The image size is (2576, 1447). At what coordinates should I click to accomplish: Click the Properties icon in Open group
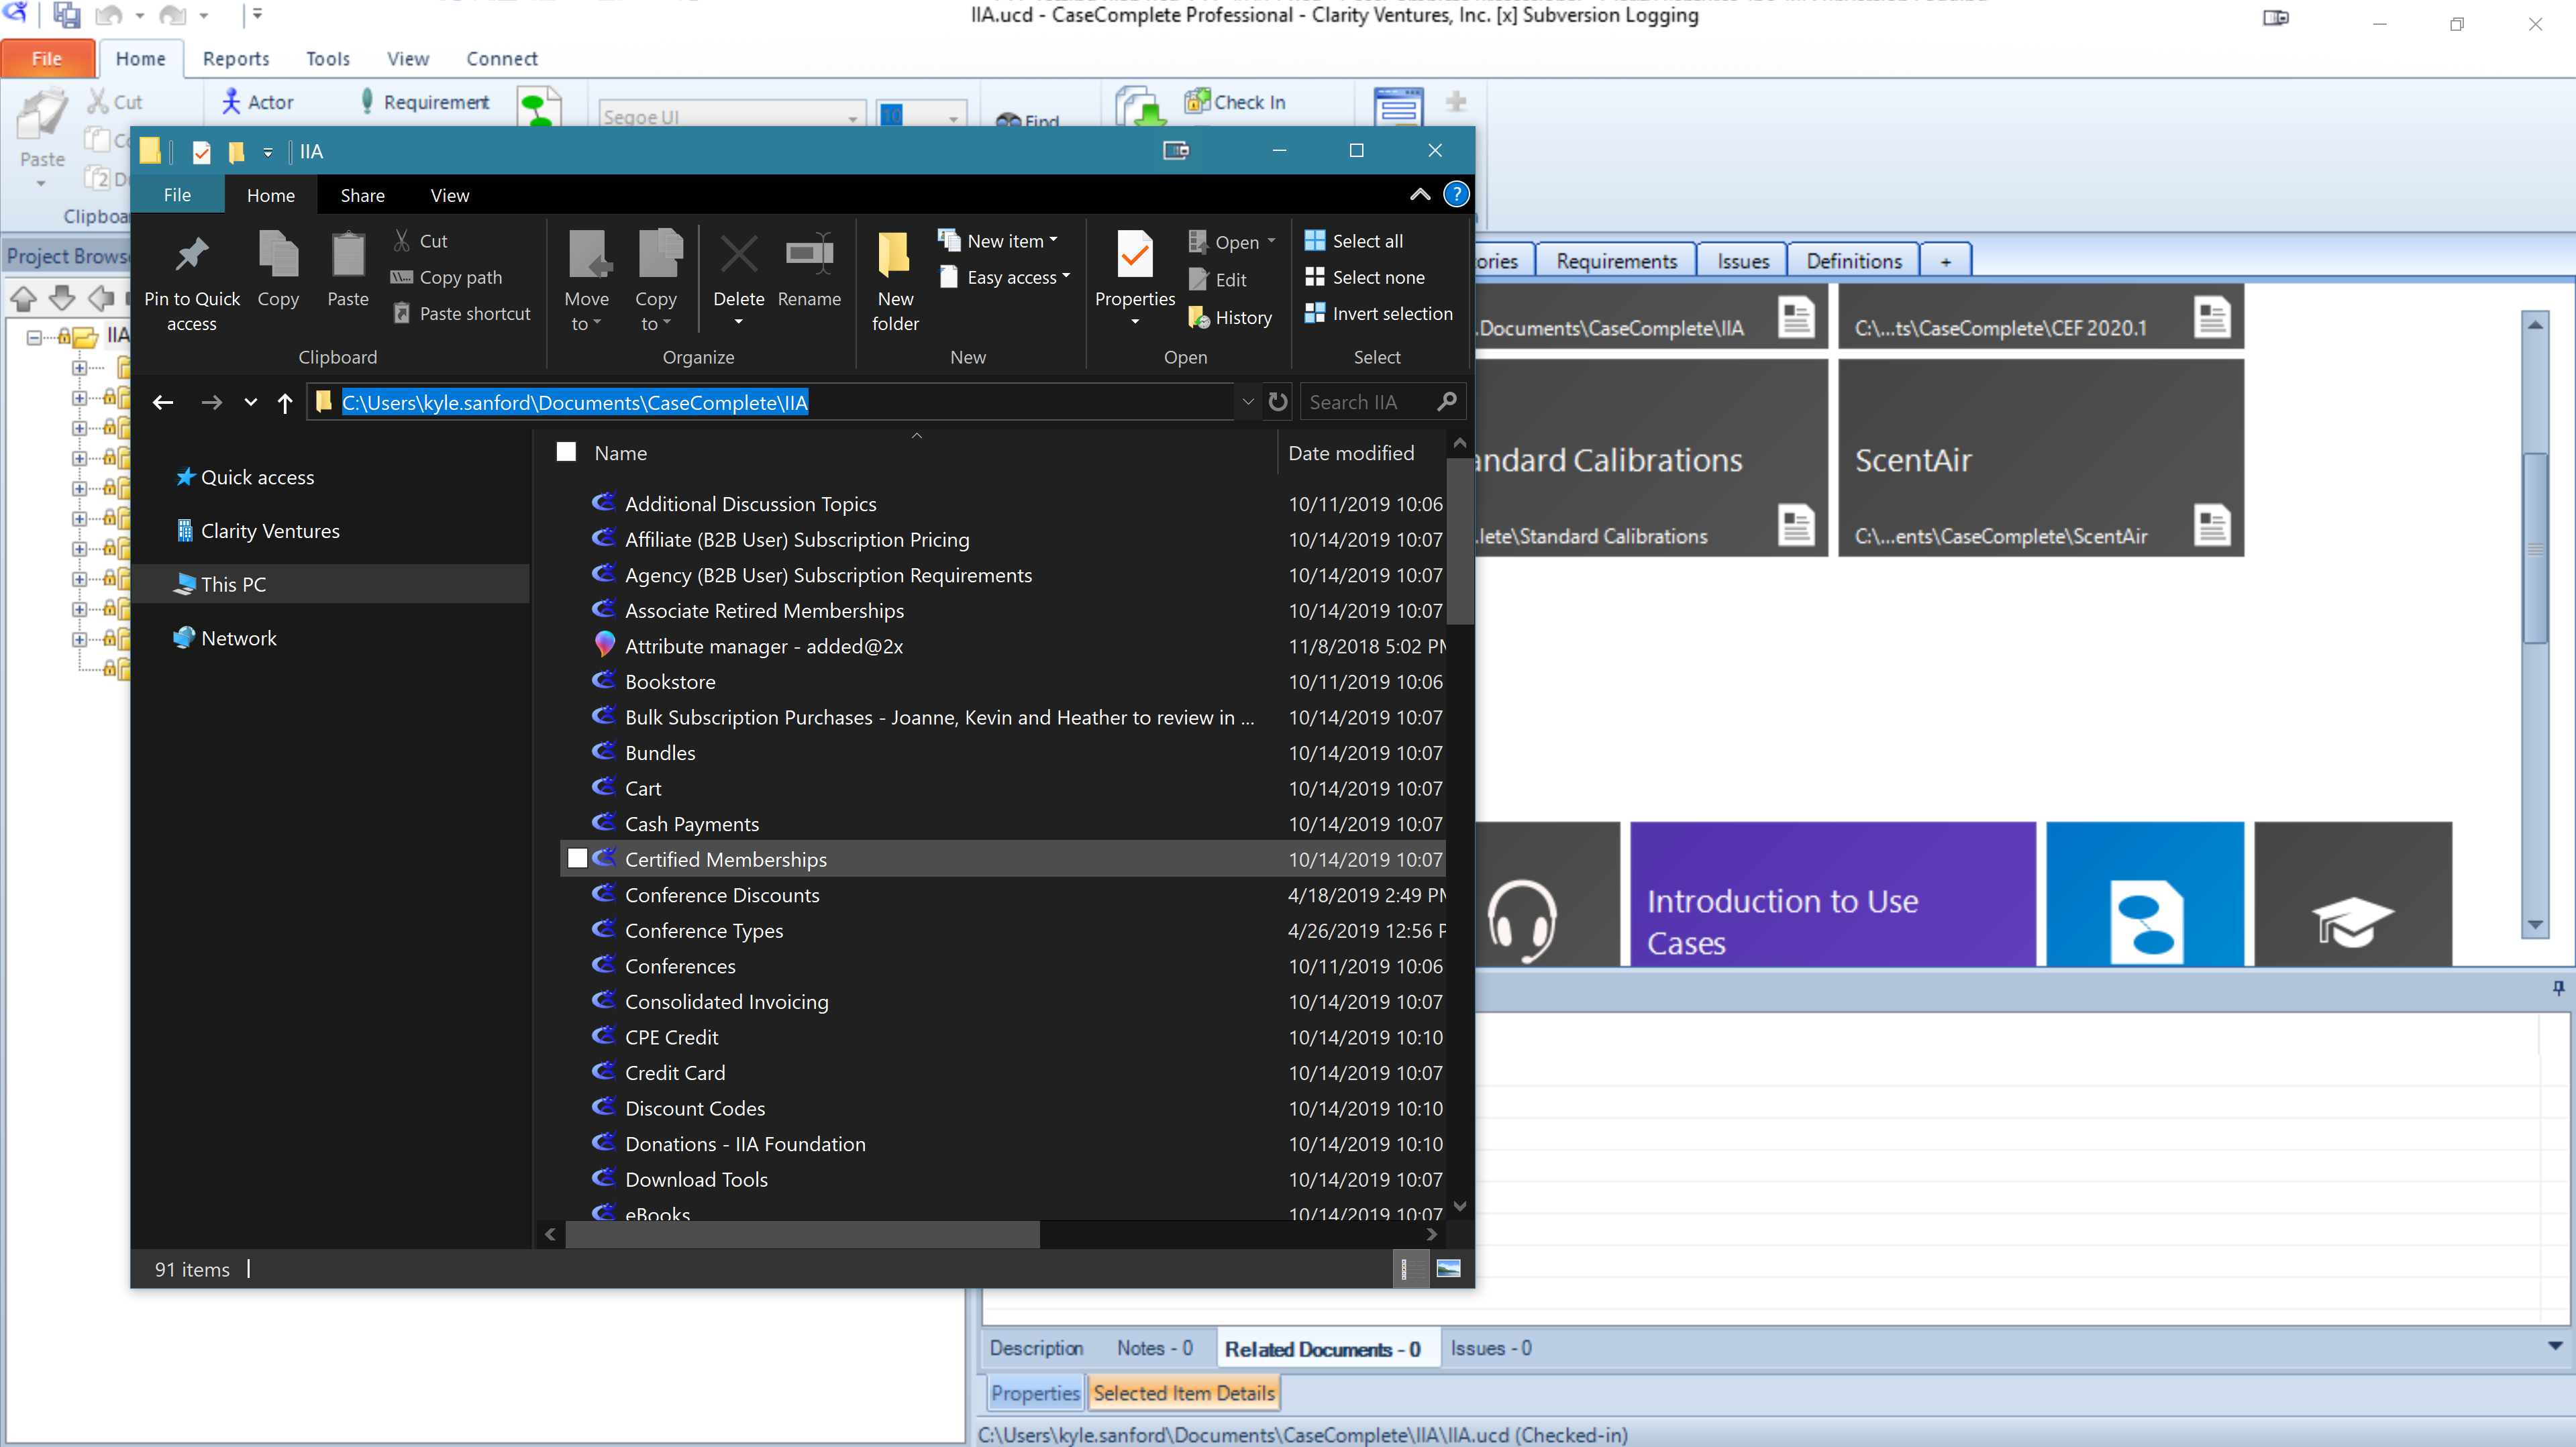click(1135, 255)
